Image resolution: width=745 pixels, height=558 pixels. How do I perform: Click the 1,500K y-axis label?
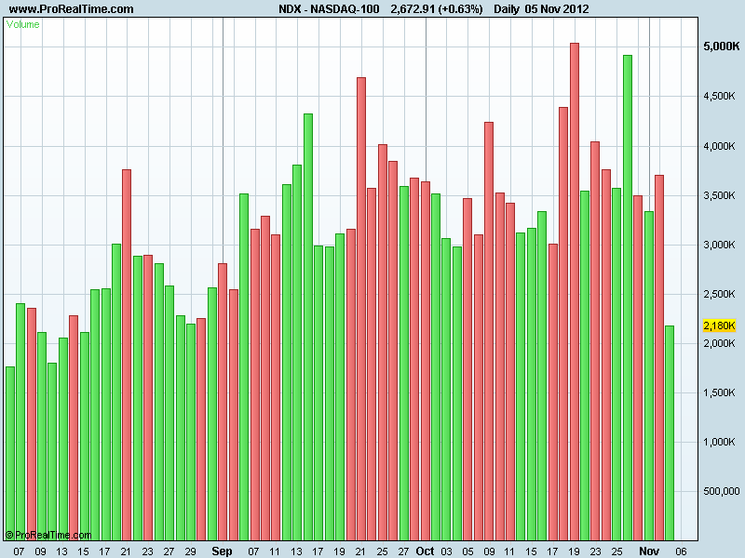point(719,392)
